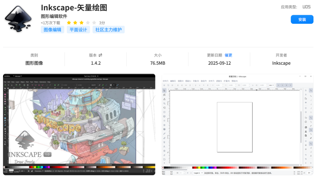This screenshot has height=179, width=317.
Task: Click the 图形图像 category value
Action: point(34,63)
